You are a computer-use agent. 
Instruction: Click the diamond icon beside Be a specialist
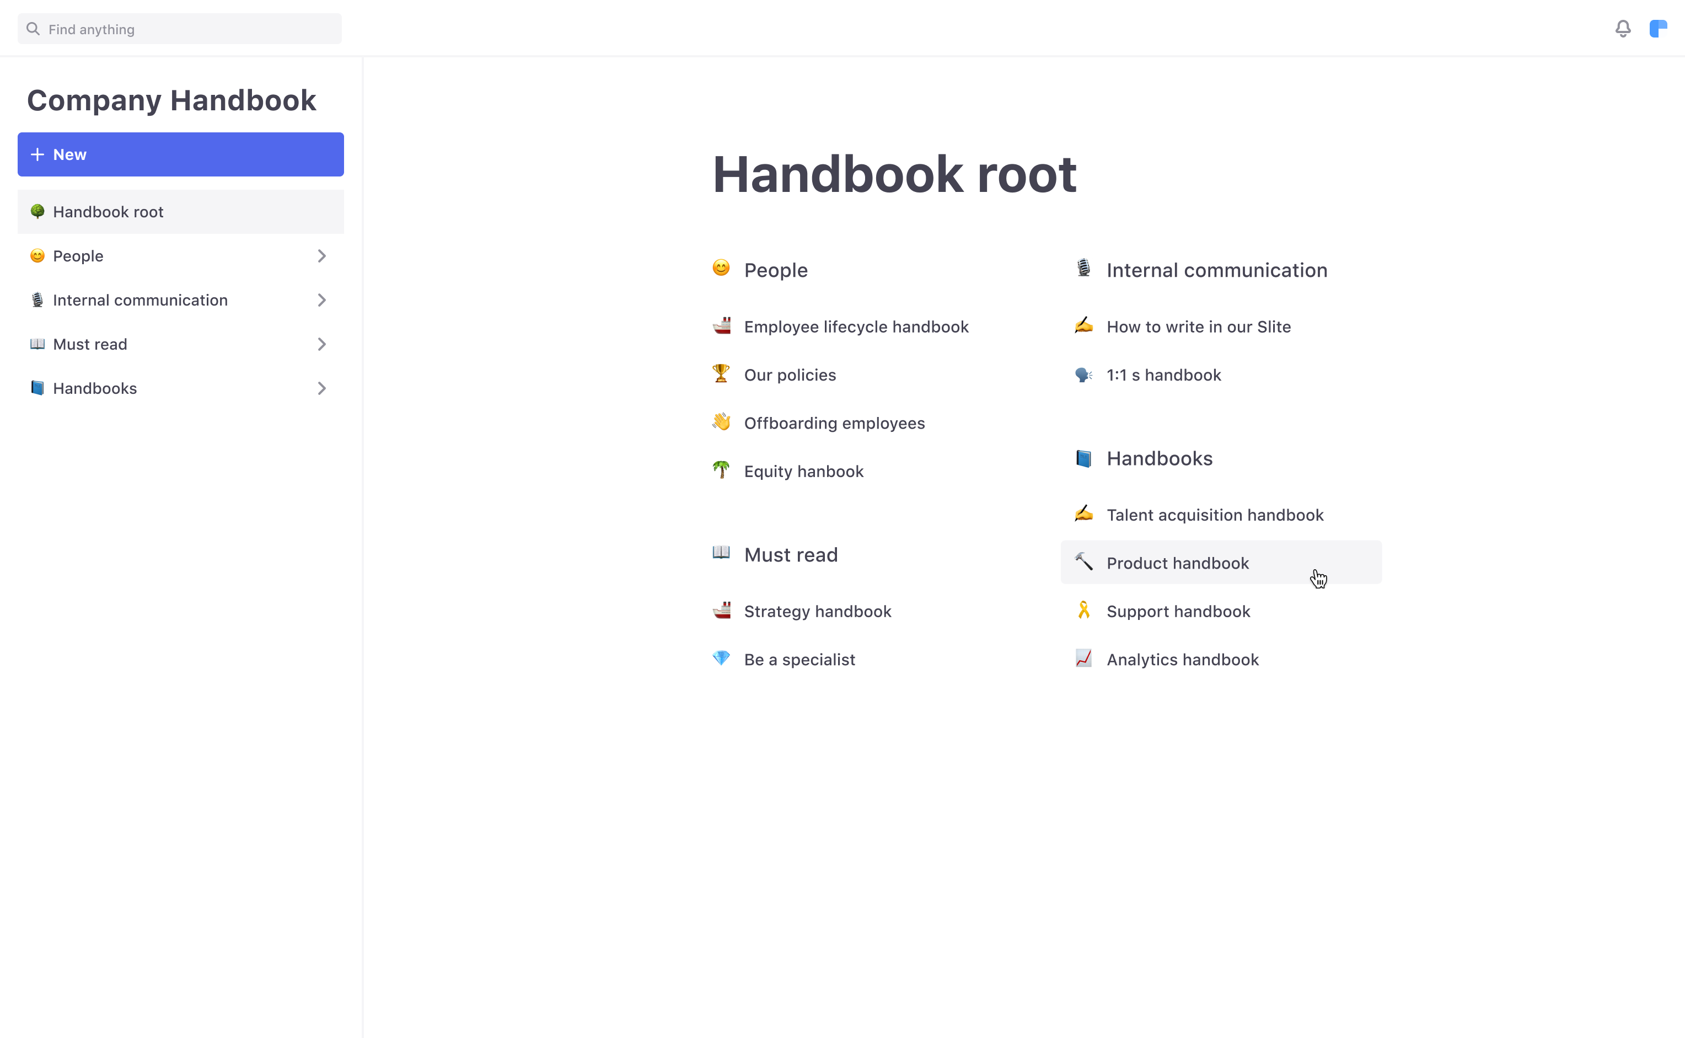722,659
